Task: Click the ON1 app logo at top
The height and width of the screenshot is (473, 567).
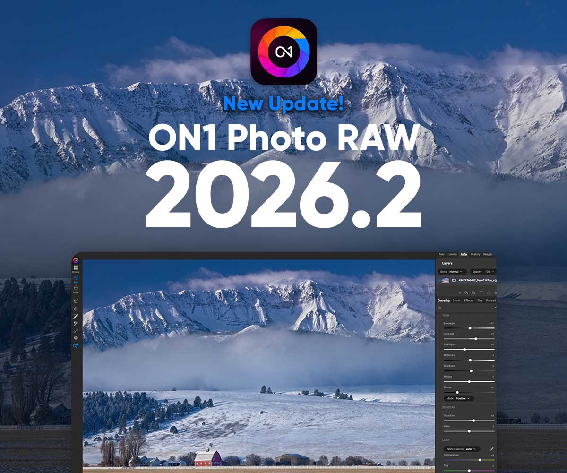Action: (283, 52)
